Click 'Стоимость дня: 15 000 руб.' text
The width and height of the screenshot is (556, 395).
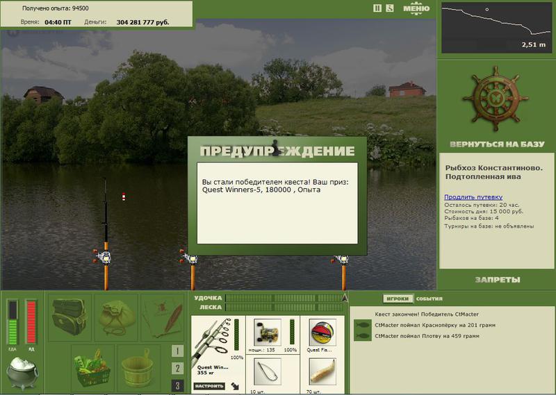pyautogui.click(x=484, y=212)
